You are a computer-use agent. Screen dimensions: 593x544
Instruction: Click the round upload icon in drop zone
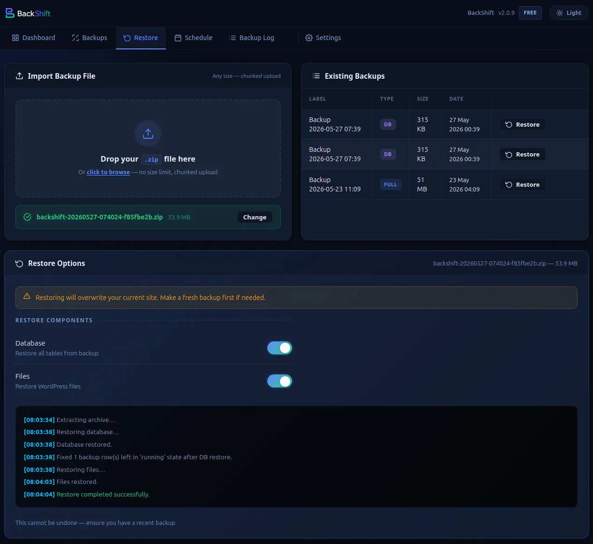point(148,134)
